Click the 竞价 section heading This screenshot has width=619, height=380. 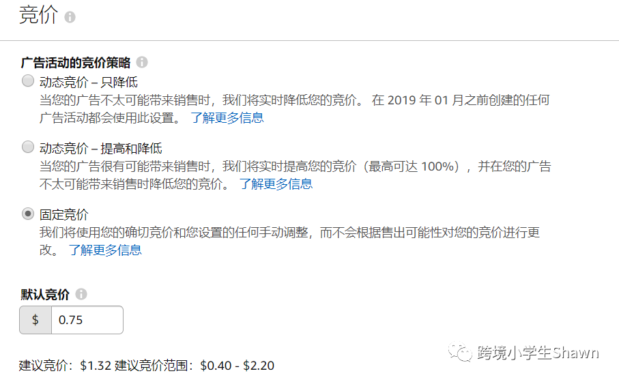pos(38,16)
